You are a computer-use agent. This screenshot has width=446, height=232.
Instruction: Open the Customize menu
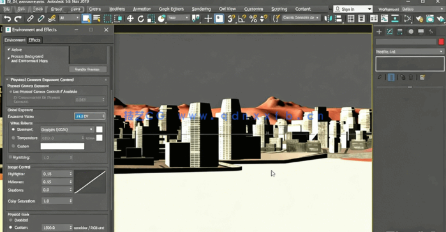click(253, 9)
